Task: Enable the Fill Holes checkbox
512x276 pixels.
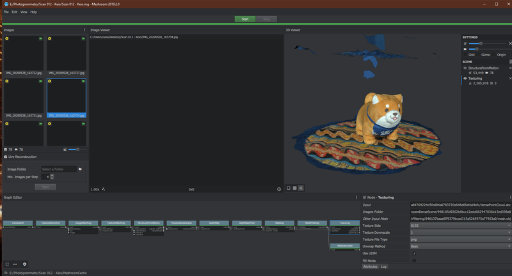Action: pos(414,261)
